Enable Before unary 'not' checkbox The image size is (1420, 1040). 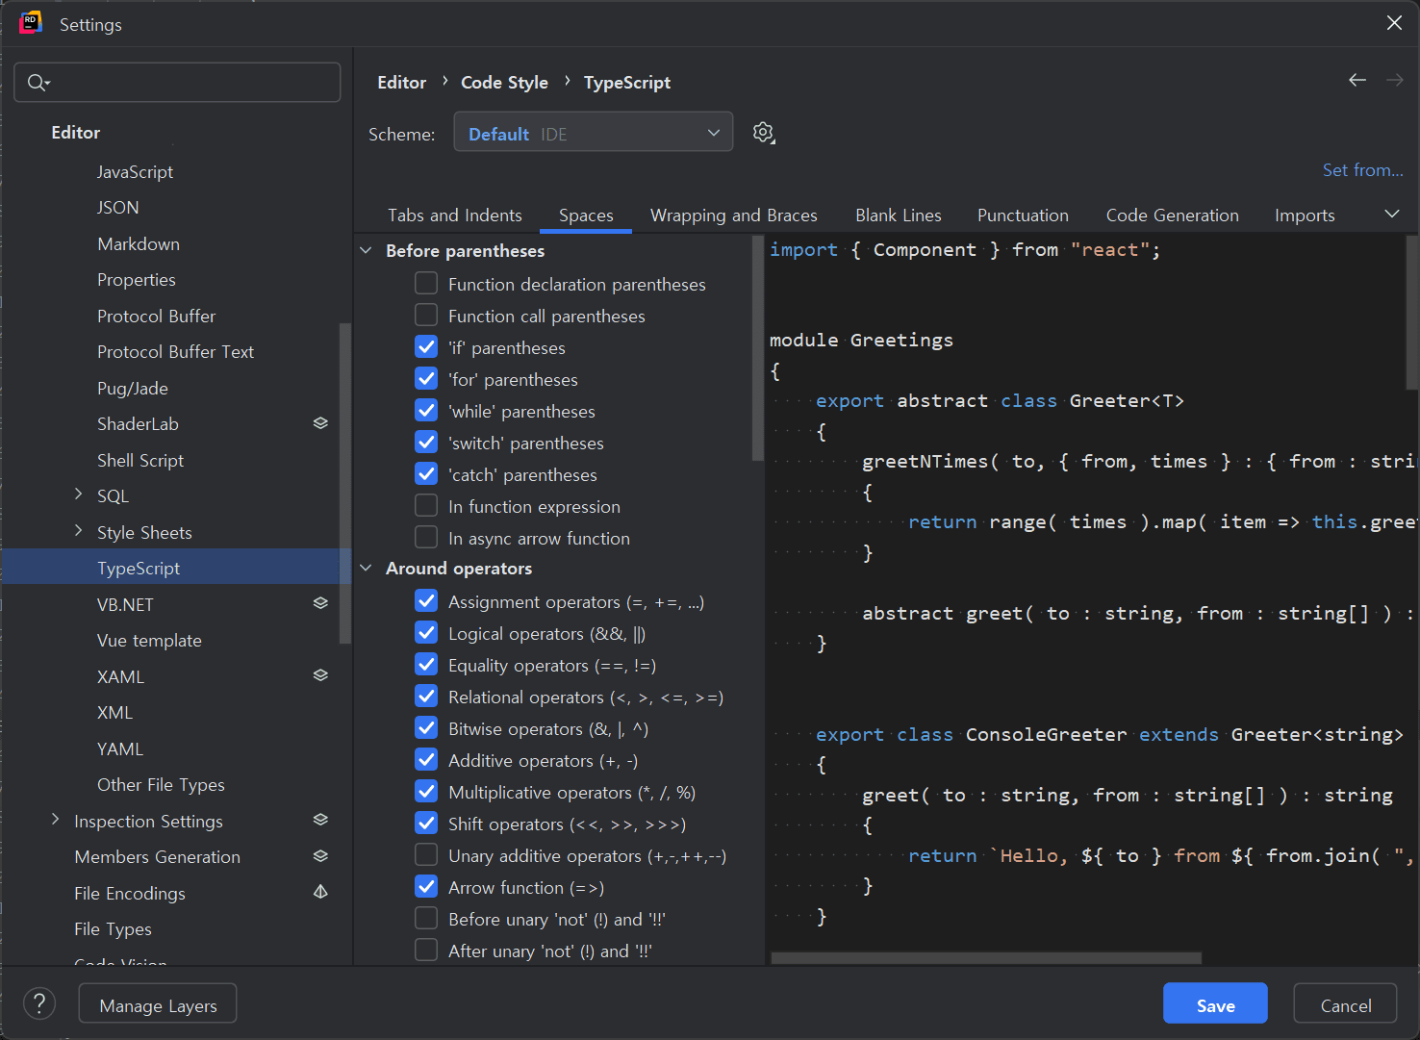426,919
